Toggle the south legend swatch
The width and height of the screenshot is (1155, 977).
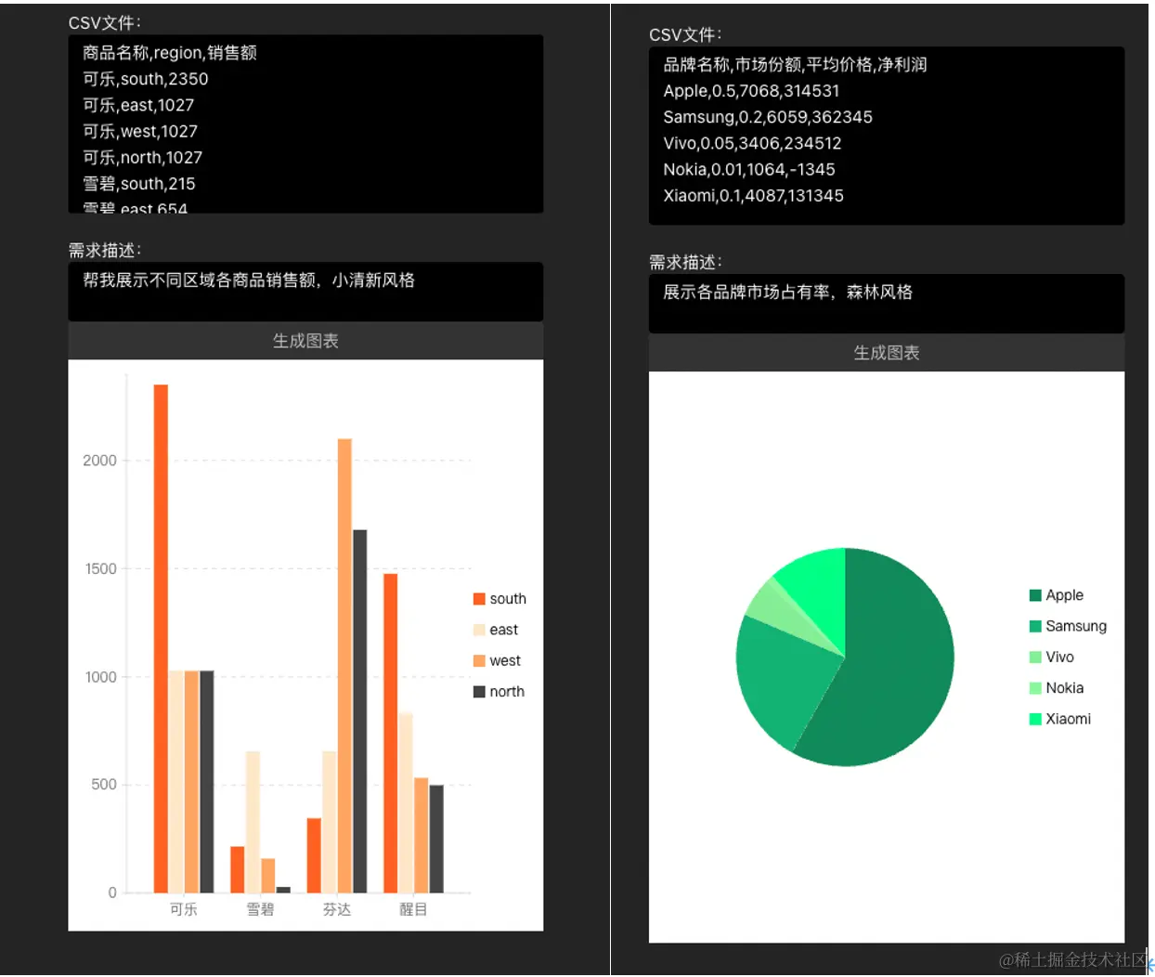[479, 599]
